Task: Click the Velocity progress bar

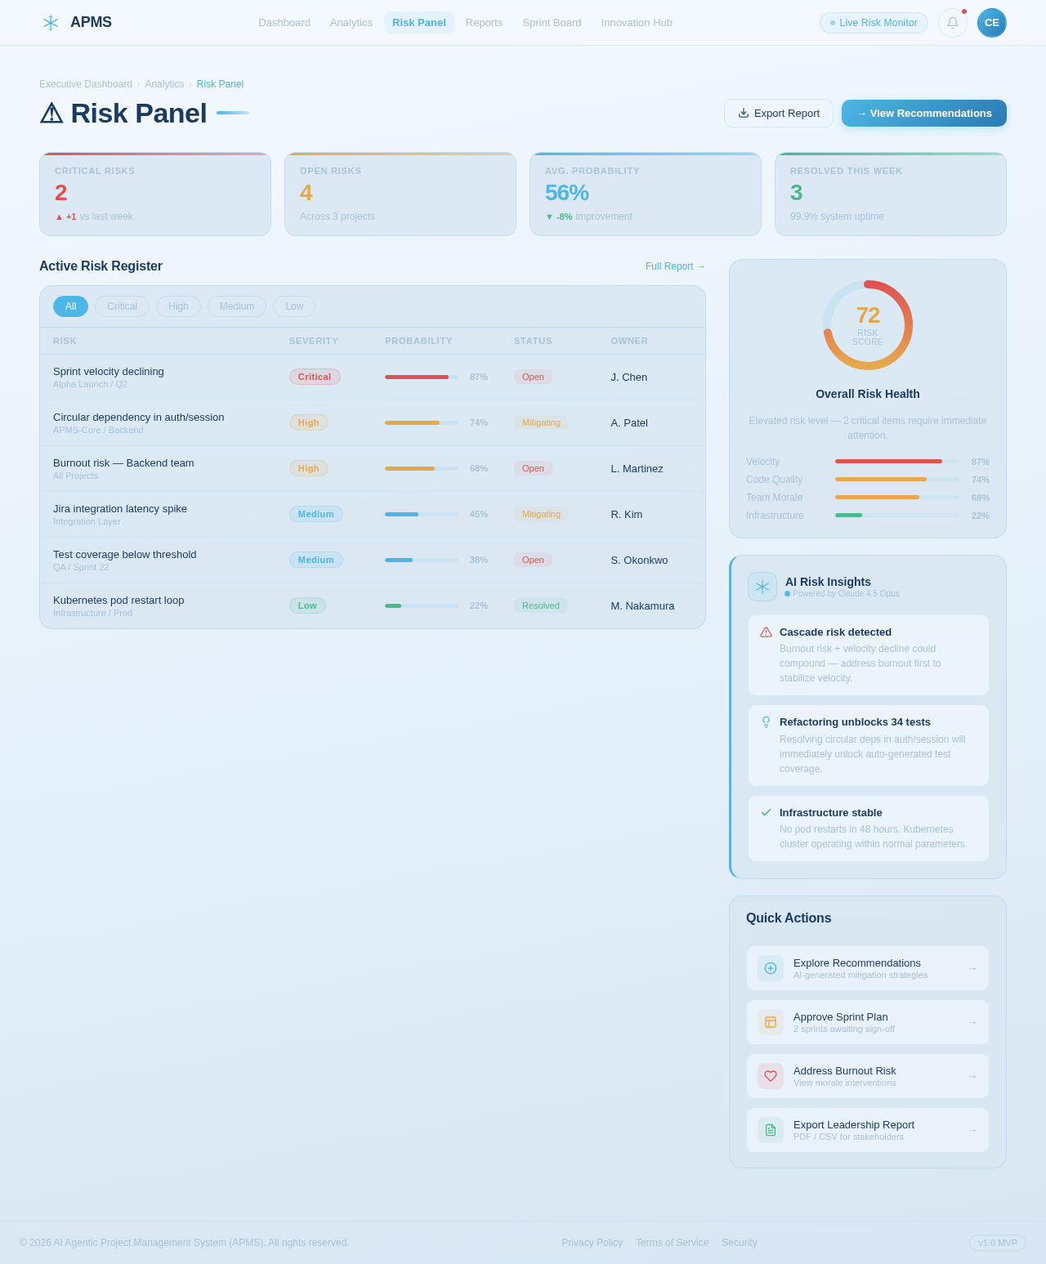Action: [896, 461]
